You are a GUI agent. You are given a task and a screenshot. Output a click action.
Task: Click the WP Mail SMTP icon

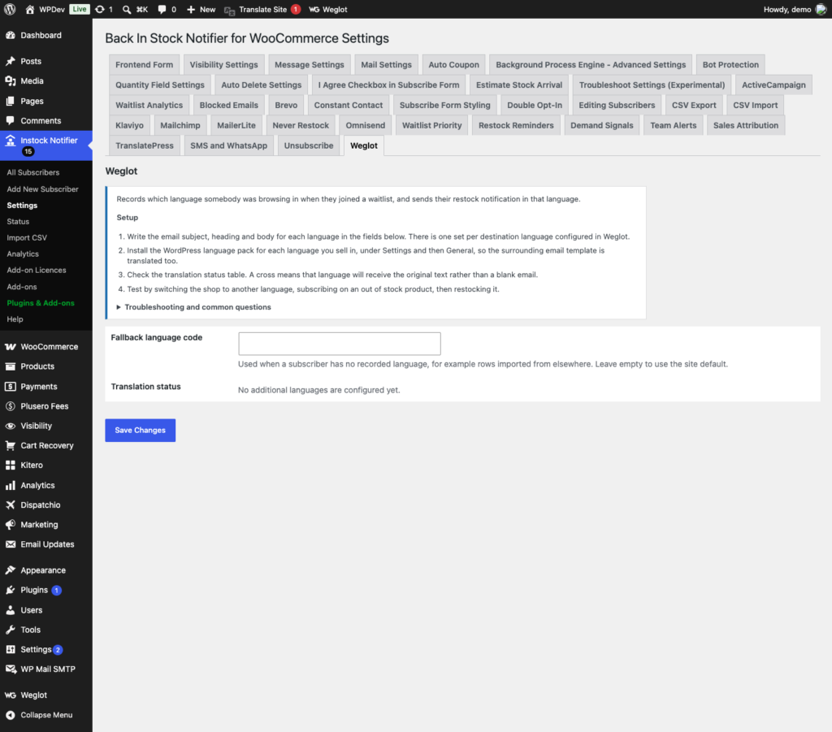coord(10,669)
